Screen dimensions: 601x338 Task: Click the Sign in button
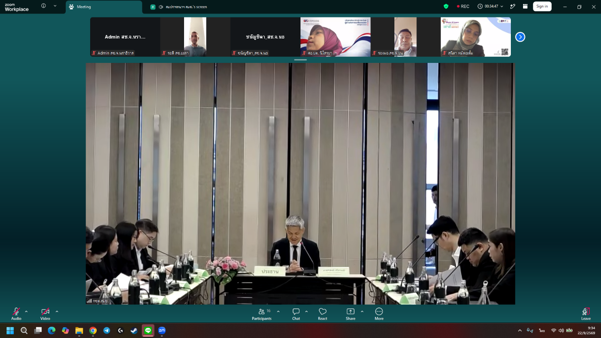click(542, 7)
